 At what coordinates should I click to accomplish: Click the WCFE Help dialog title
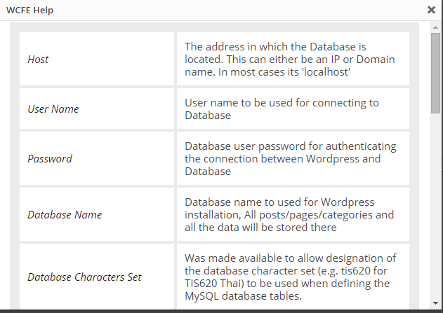pyautogui.click(x=29, y=11)
